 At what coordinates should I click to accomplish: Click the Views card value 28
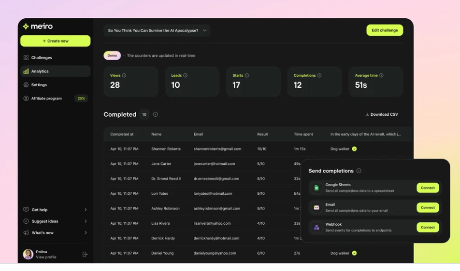pos(115,85)
